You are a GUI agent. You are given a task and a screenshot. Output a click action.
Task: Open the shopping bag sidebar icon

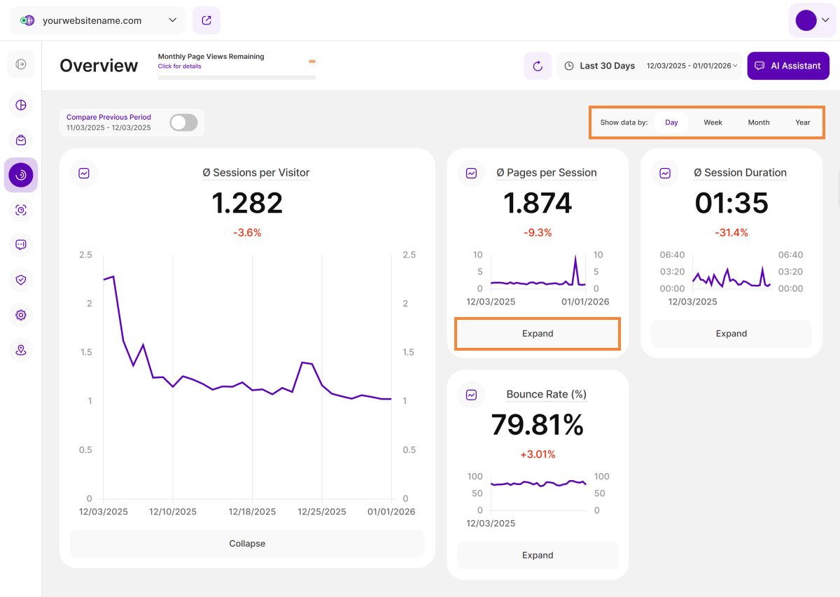(x=21, y=140)
